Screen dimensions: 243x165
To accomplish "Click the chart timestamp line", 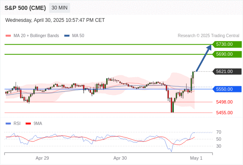I will point(55,20).
